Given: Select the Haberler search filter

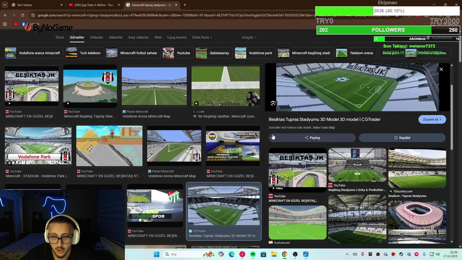Looking at the screenshot, I should coord(116,38).
